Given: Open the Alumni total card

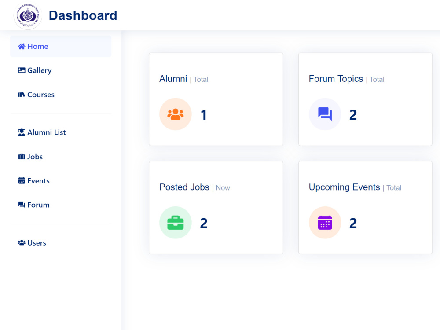Looking at the screenshot, I should (x=216, y=99).
